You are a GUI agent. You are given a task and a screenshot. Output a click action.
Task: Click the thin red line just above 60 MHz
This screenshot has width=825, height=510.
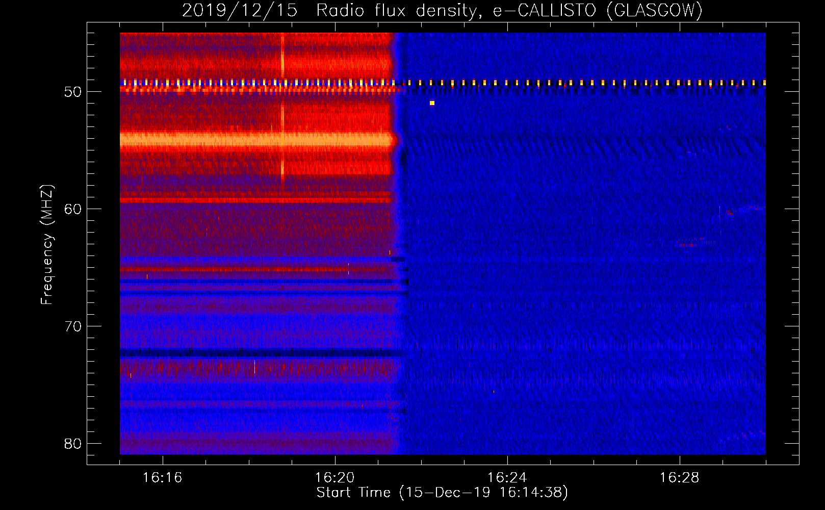coord(255,200)
